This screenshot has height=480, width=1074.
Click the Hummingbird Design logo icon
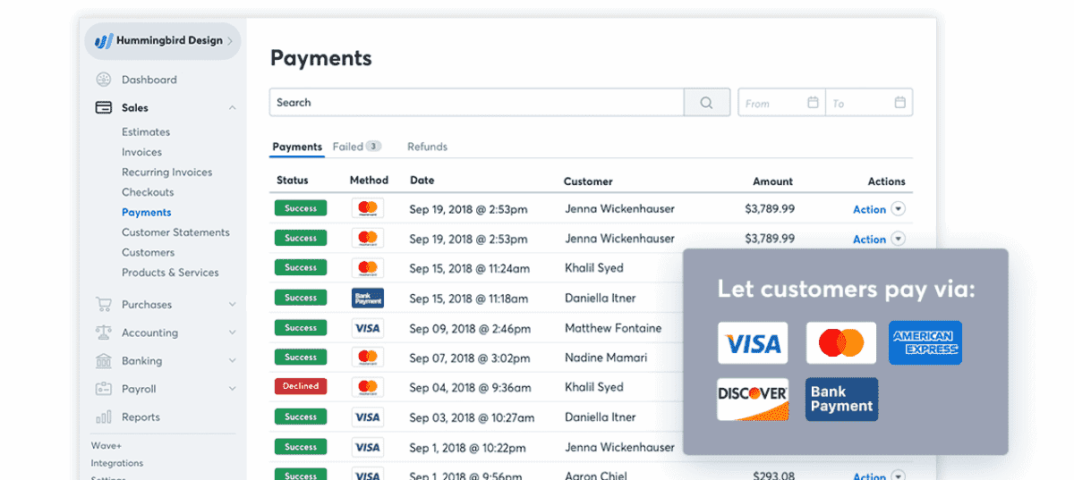(x=105, y=41)
